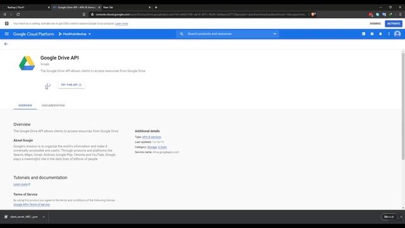Image resolution: width=405 pixels, height=228 pixels.
Task: Bookmark this page with the bookmark icon
Action: (84, 15)
